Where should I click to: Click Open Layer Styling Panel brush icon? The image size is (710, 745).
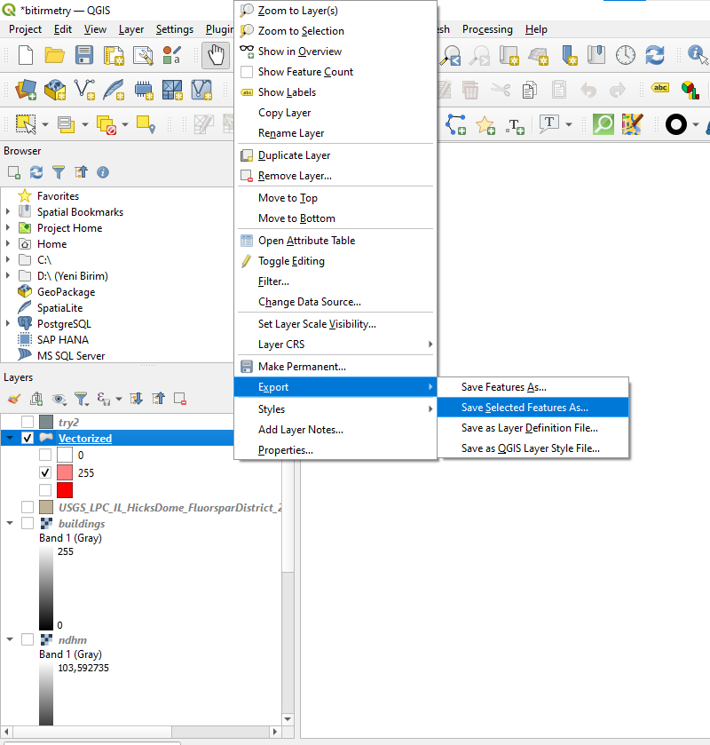[x=14, y=399]
